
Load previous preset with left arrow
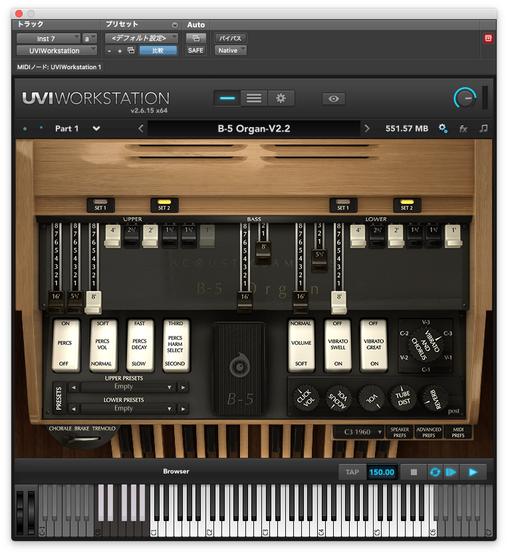click(x=141, y=128)
